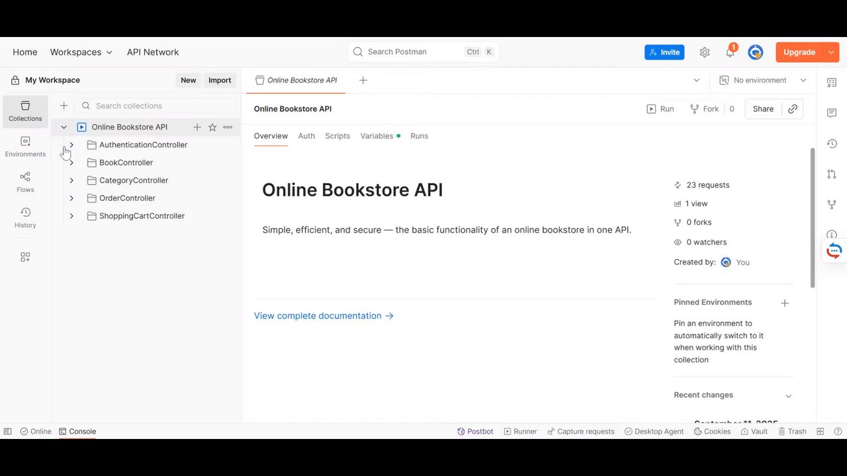
Task: Click the plus icon beside Search collections
Action: (x=64, y=106)
